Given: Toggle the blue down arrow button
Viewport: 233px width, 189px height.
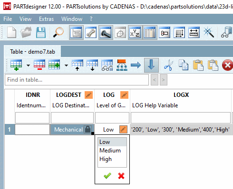Looking at the screenshot, I should click(151, 65).
